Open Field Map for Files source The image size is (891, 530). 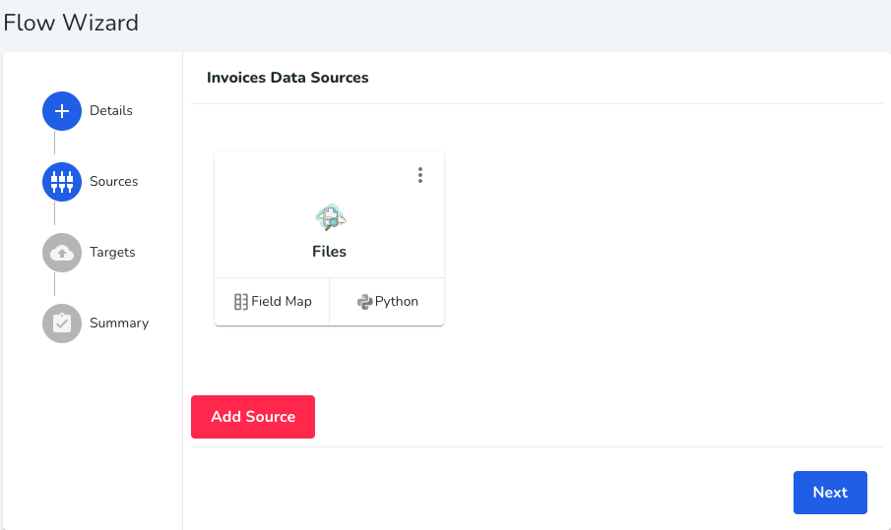pyautogui.click(x=272, y=301)
